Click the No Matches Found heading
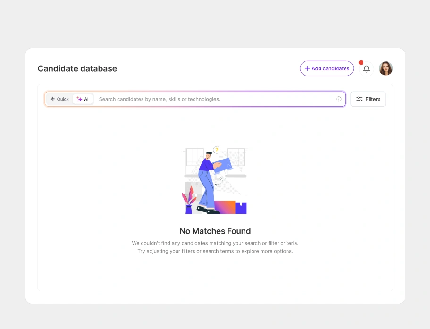 coord(215,231)
